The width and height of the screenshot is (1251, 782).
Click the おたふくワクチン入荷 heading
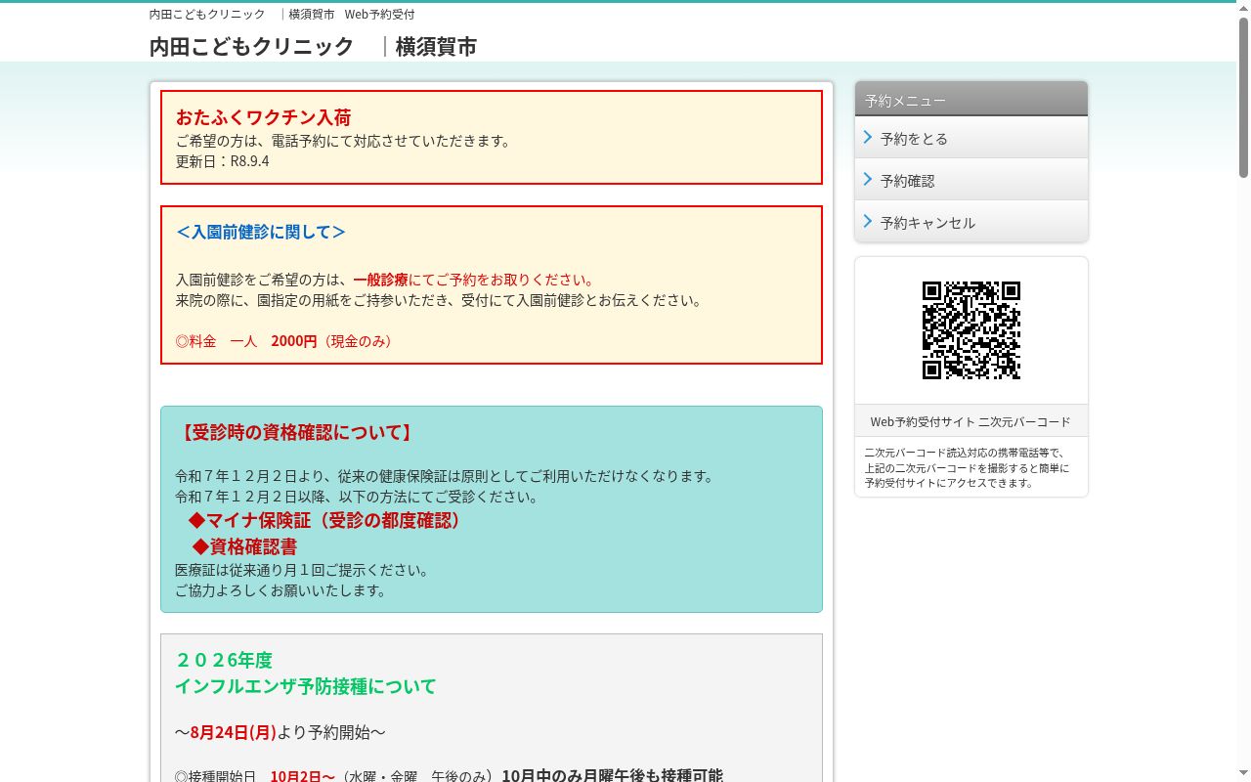click(263, 117)
